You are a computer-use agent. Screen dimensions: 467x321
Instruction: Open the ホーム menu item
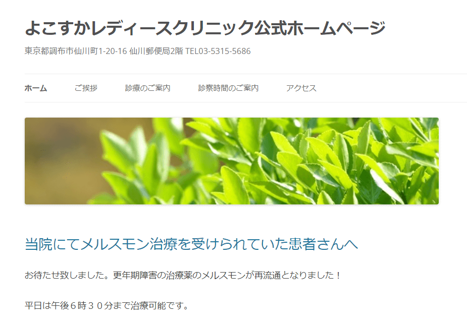pyautogui.click(x=36, y=88)
